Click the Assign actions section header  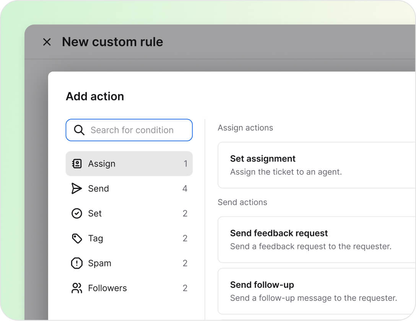(245, 127)
